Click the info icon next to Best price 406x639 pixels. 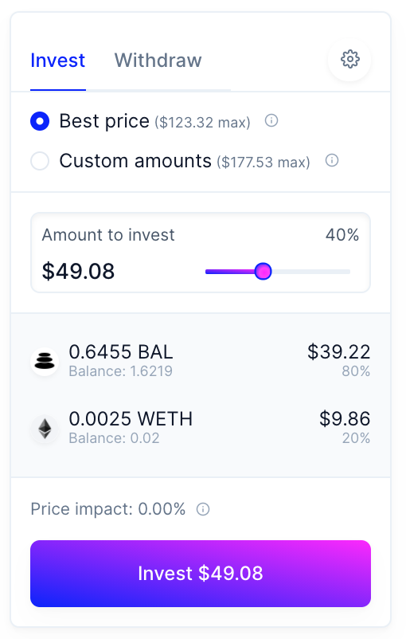coord(271,120)
